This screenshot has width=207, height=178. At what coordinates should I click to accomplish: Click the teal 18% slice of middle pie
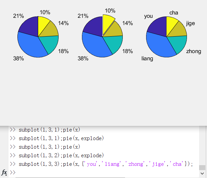(115, 44)
